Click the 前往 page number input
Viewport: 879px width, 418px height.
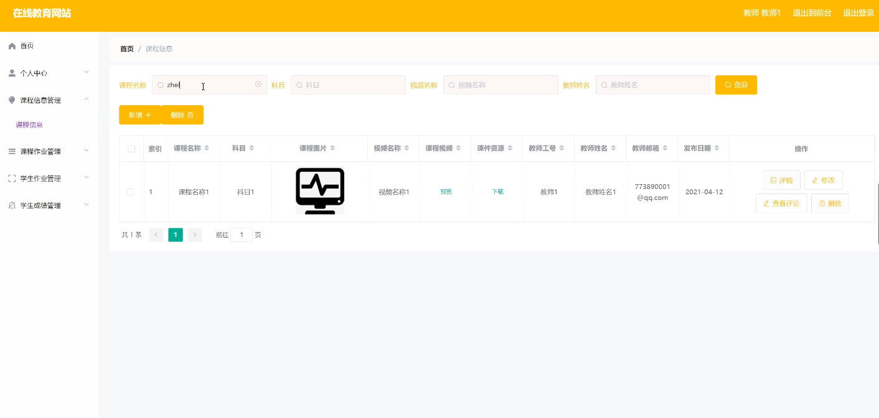pos(242,235)
